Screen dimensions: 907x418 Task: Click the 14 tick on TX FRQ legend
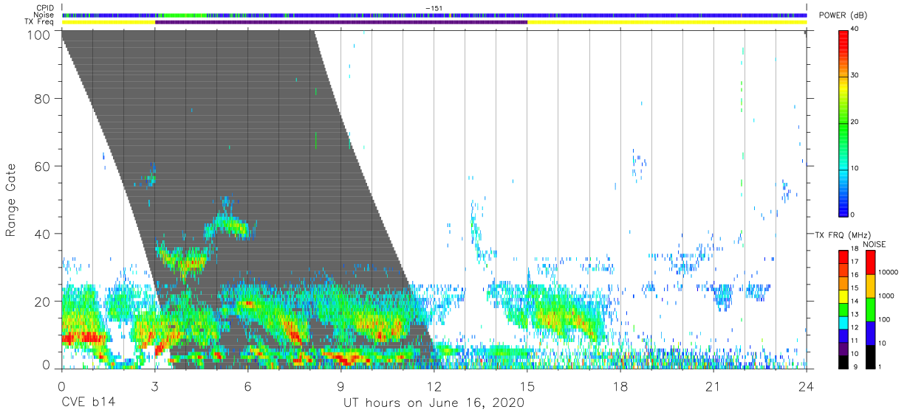(855, 302)
